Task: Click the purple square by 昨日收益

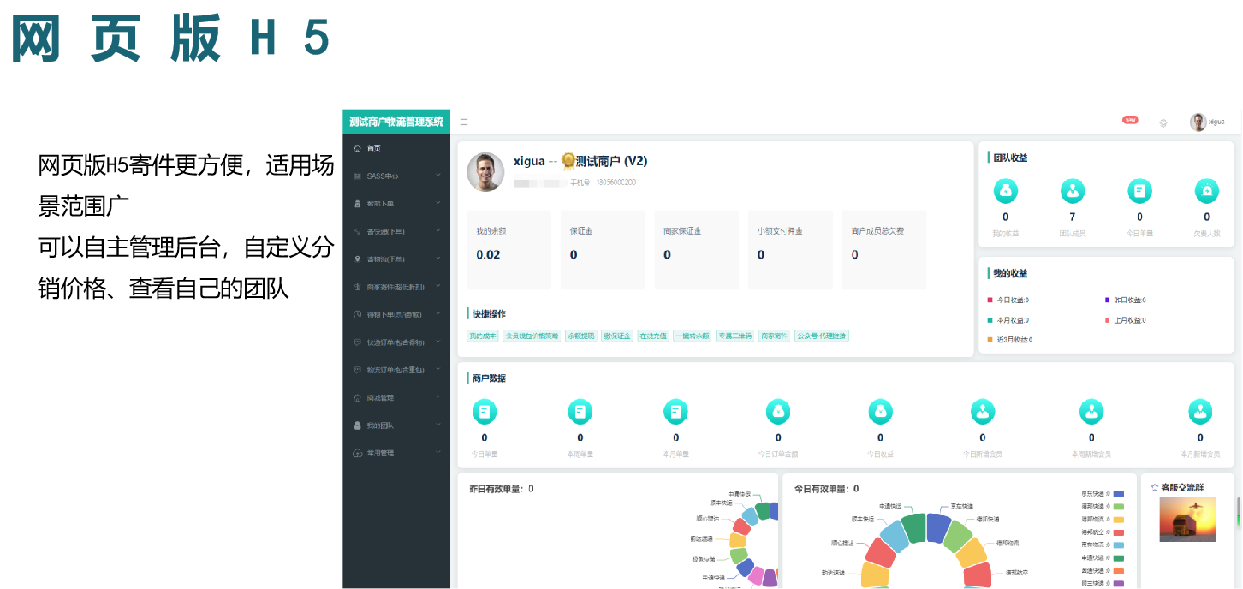Action: [1108, 300]
